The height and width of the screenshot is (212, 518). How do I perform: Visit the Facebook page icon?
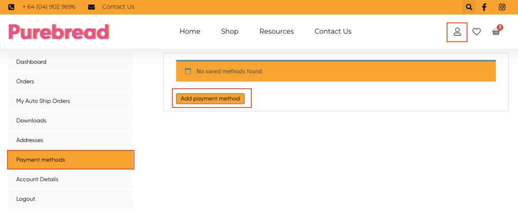point(484,7)
